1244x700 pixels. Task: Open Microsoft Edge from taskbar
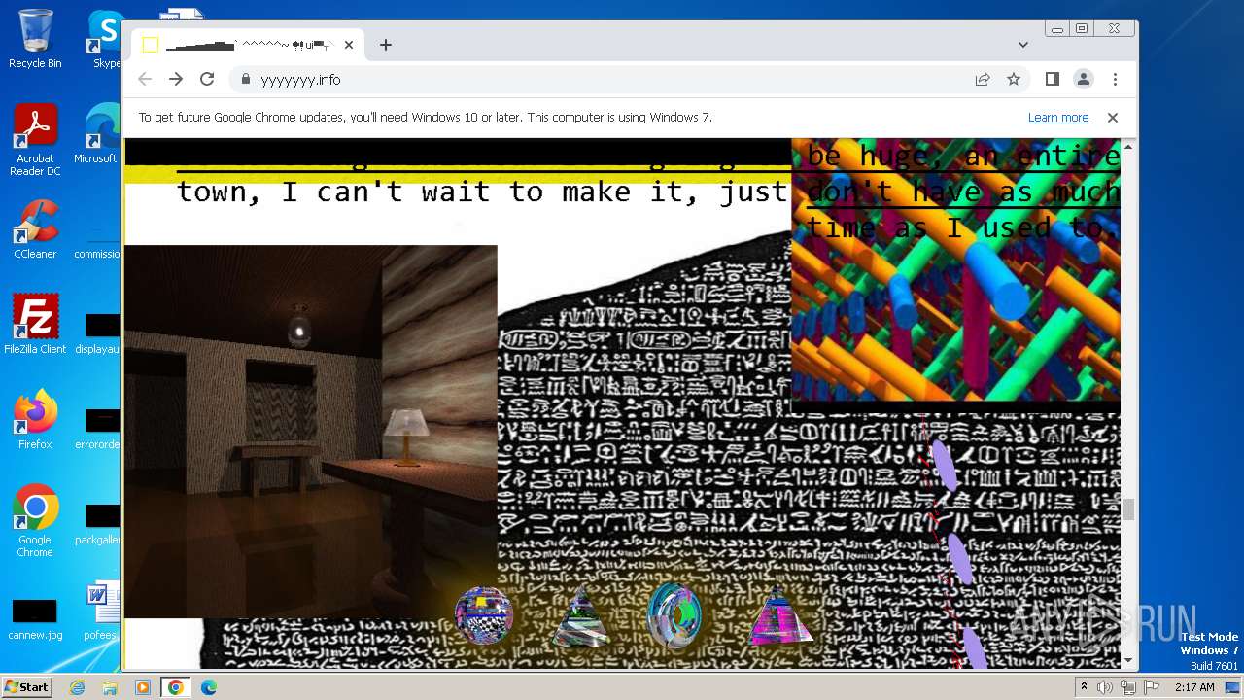click(208, 687)
